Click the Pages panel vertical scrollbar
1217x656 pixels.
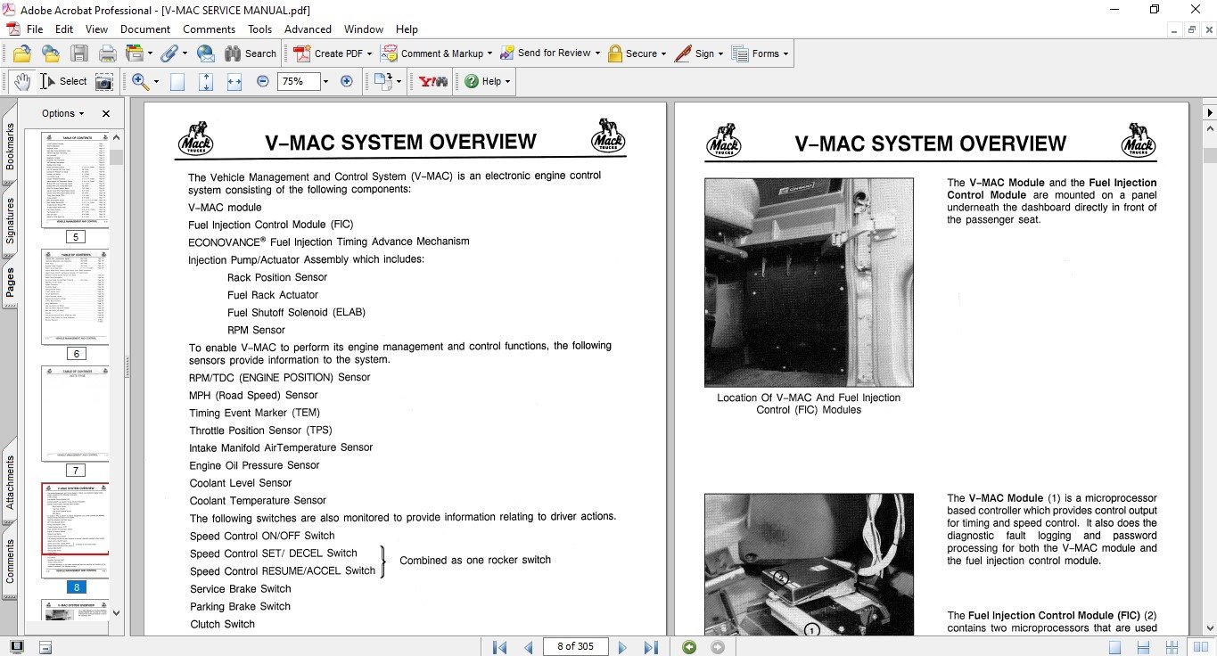coord(116,374)
